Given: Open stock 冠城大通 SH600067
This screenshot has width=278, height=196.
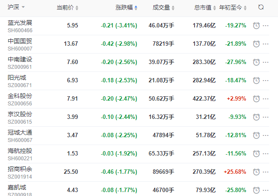Looking at the screenshot, I should [20, 136].
